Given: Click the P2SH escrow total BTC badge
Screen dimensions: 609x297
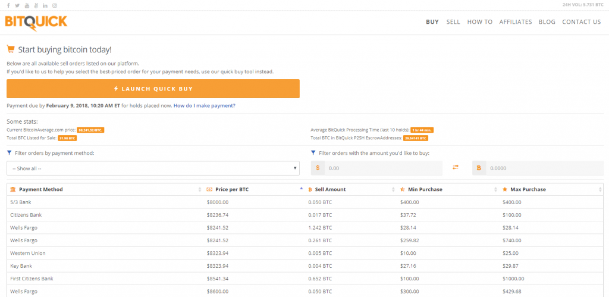Looking at the screenshot, I should coord(416,138).
